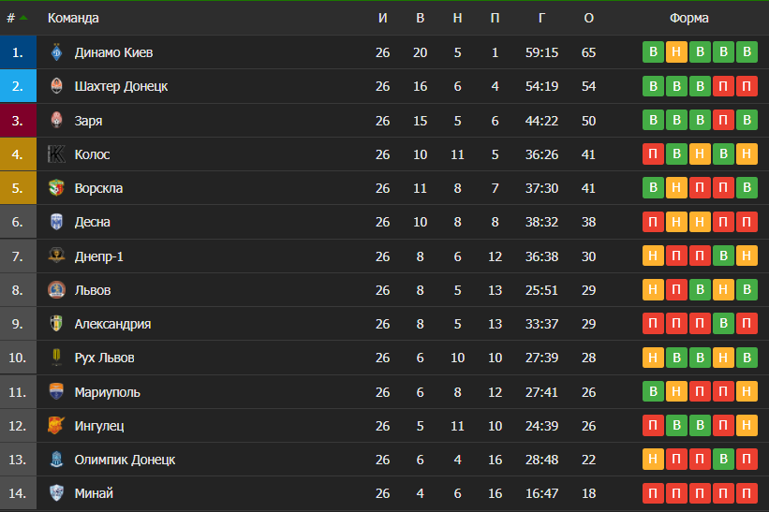This screenshot has height=512, width=769.
Task: Click Ингулец's last yellow Н form badge
Action: 747,426
